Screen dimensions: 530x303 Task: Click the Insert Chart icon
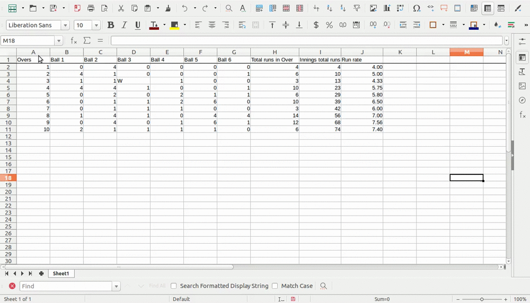(387, 8)
